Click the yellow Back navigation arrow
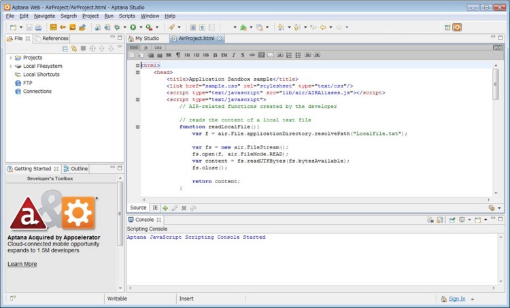The height and width of the screenshot is (308, 510). 323,28
